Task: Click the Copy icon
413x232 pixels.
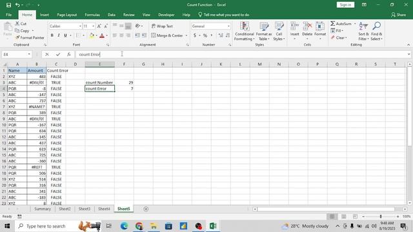Action: [17, 31]
